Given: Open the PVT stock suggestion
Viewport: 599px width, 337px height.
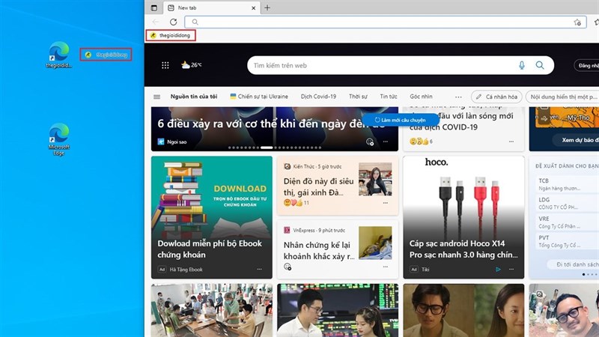Looking at the screenshot, I should tap(566, 241).
